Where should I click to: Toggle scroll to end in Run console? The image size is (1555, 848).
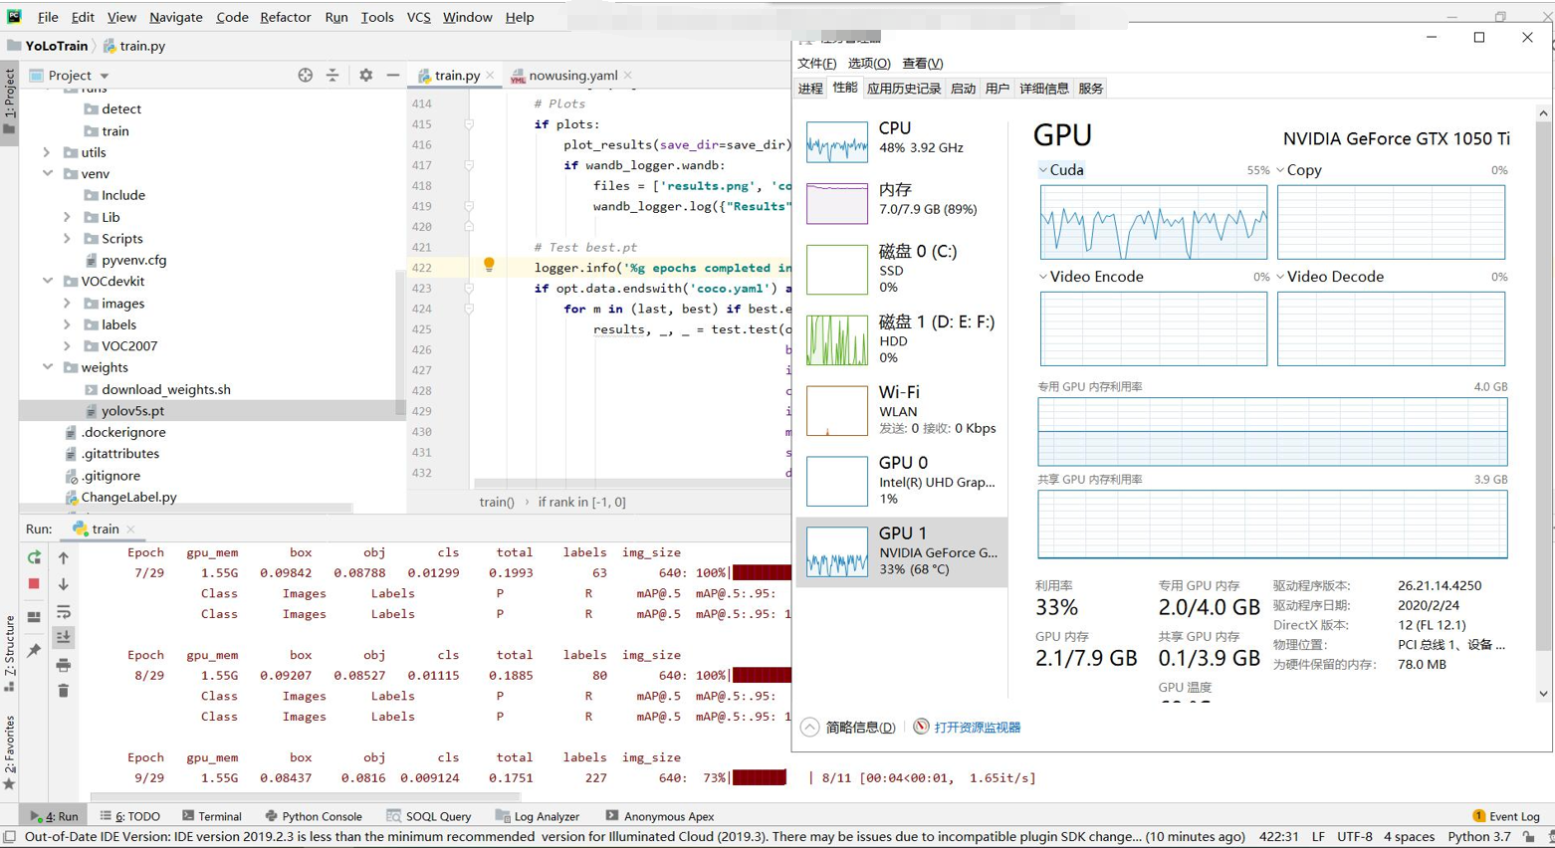[x=64, y=637]
